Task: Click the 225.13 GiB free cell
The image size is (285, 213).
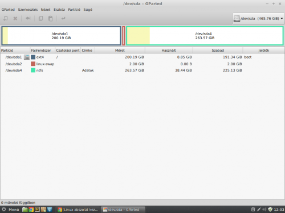Action: (232, 70)
